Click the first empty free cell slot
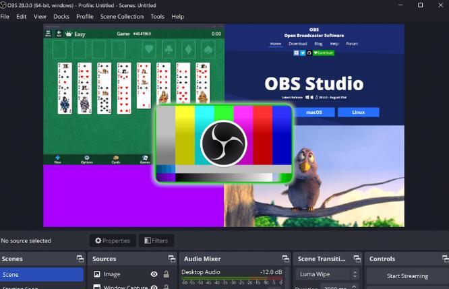 (x=59, y=49)
